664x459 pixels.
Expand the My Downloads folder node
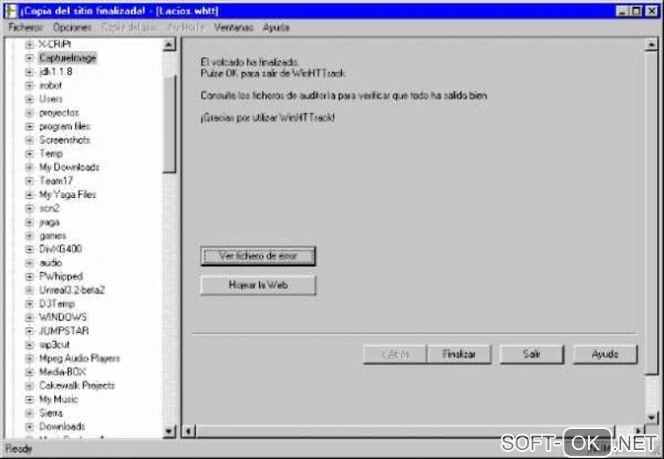[29, 167]
